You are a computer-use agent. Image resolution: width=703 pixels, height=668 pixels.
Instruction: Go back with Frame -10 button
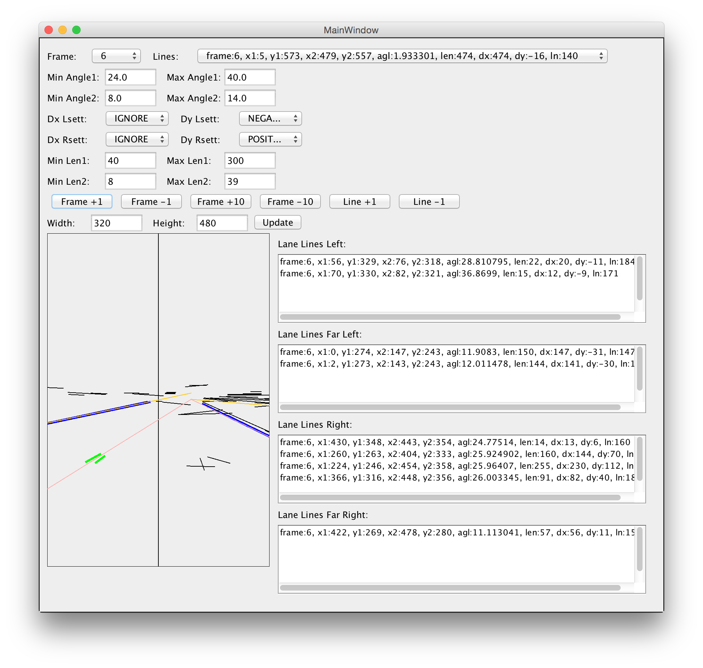tap(290, 202)
